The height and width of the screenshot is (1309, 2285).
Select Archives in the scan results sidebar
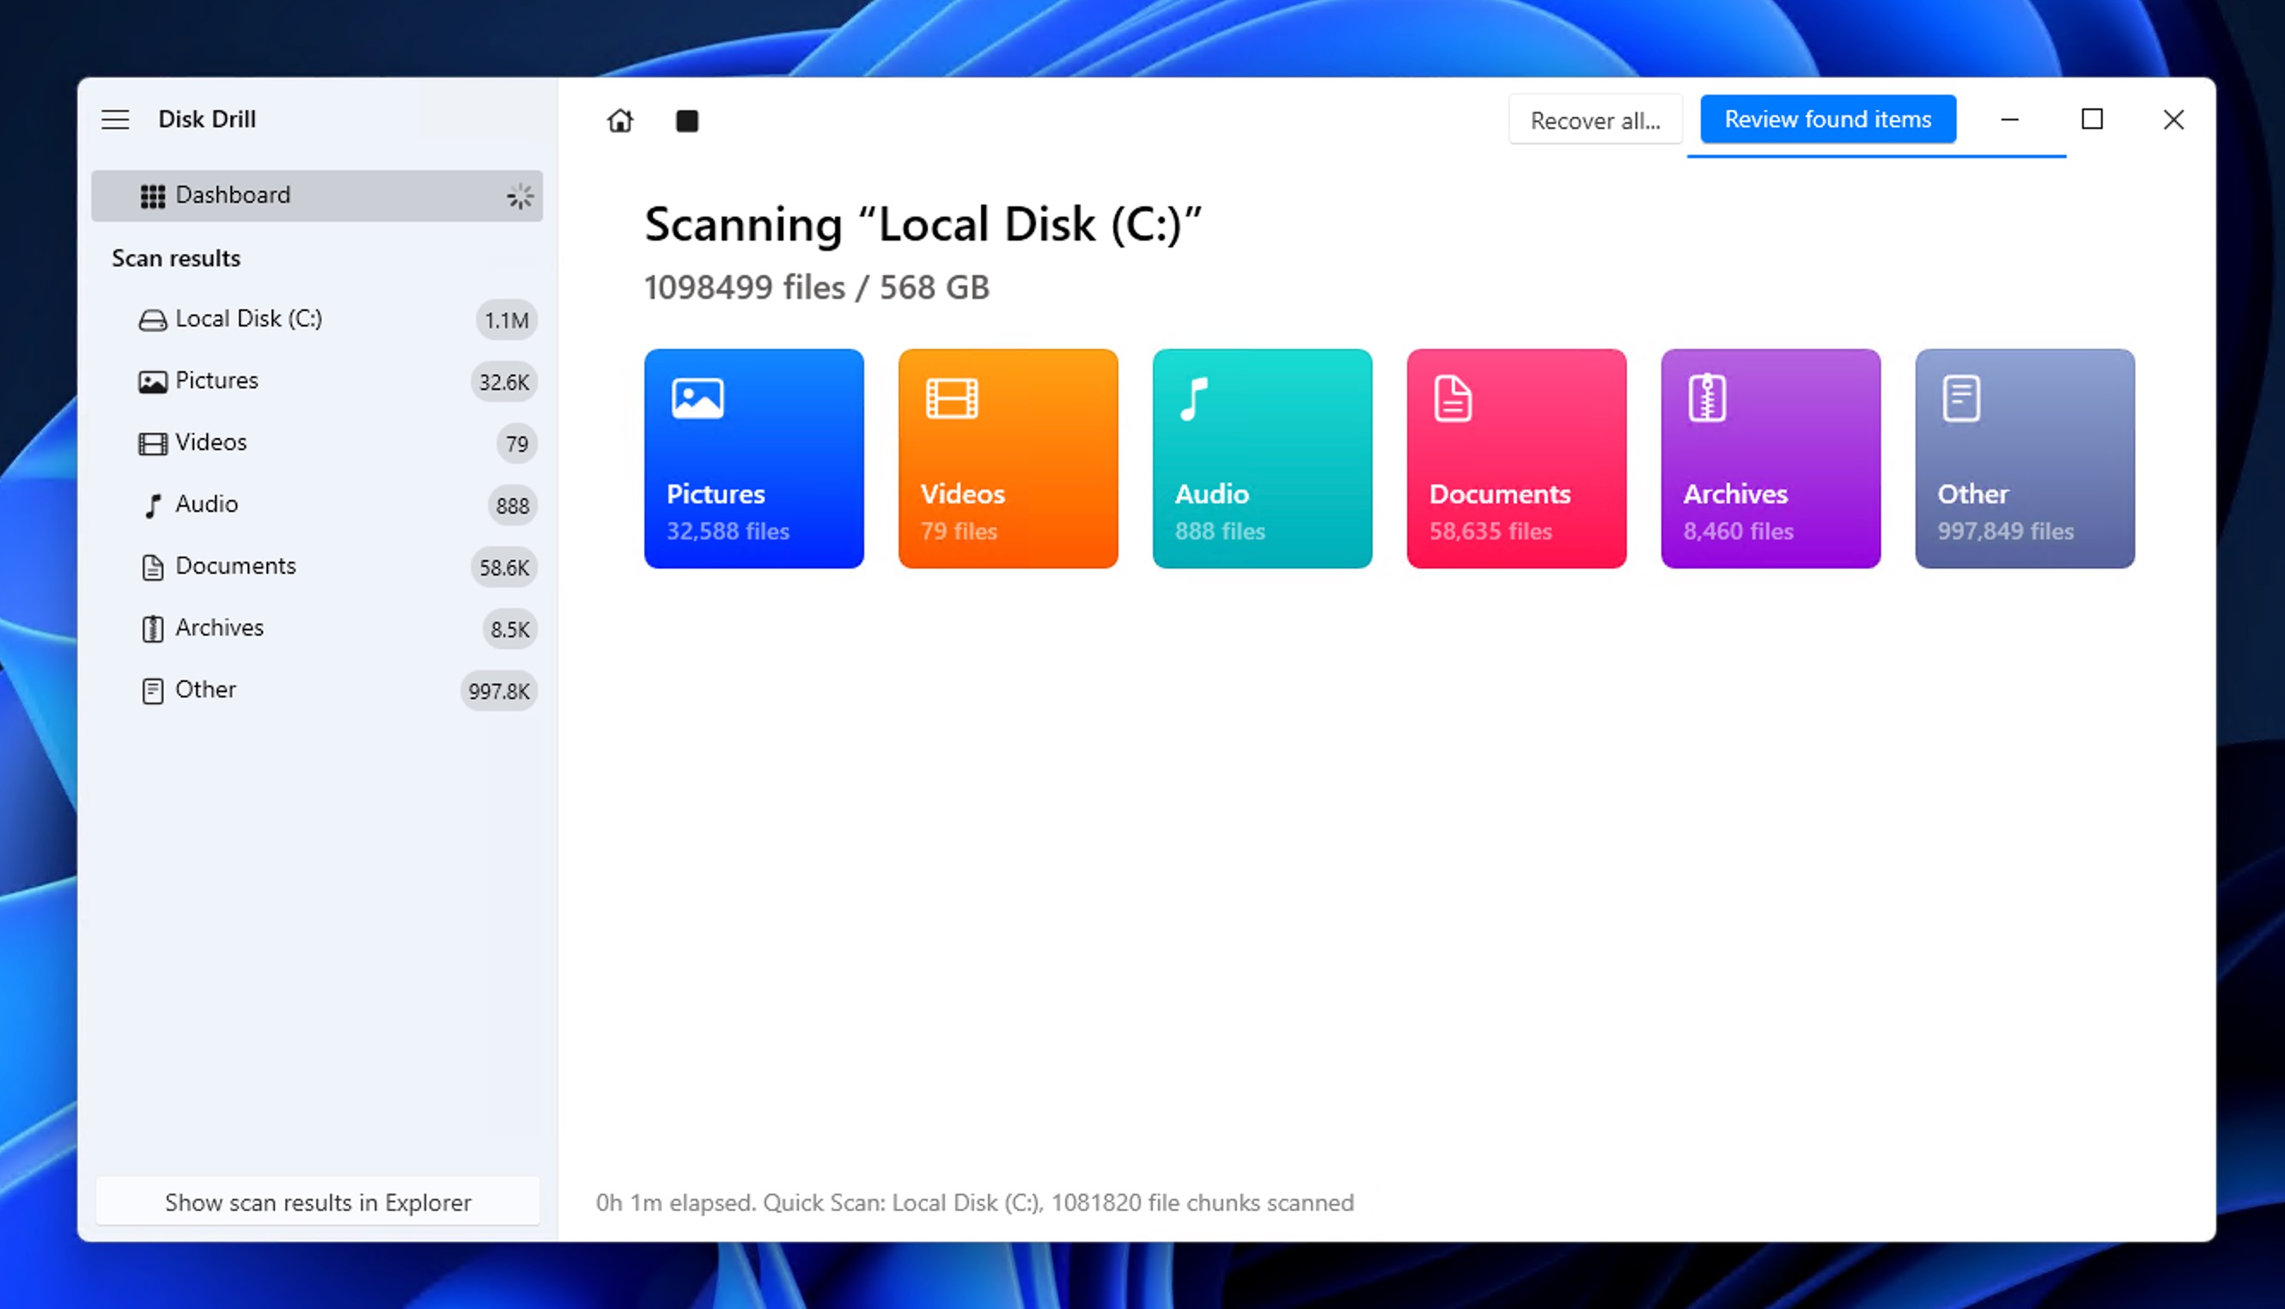pos(218,628)
